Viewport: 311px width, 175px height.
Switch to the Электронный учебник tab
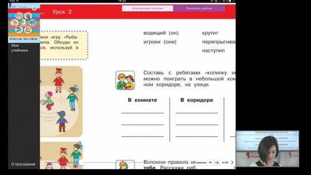147,8
